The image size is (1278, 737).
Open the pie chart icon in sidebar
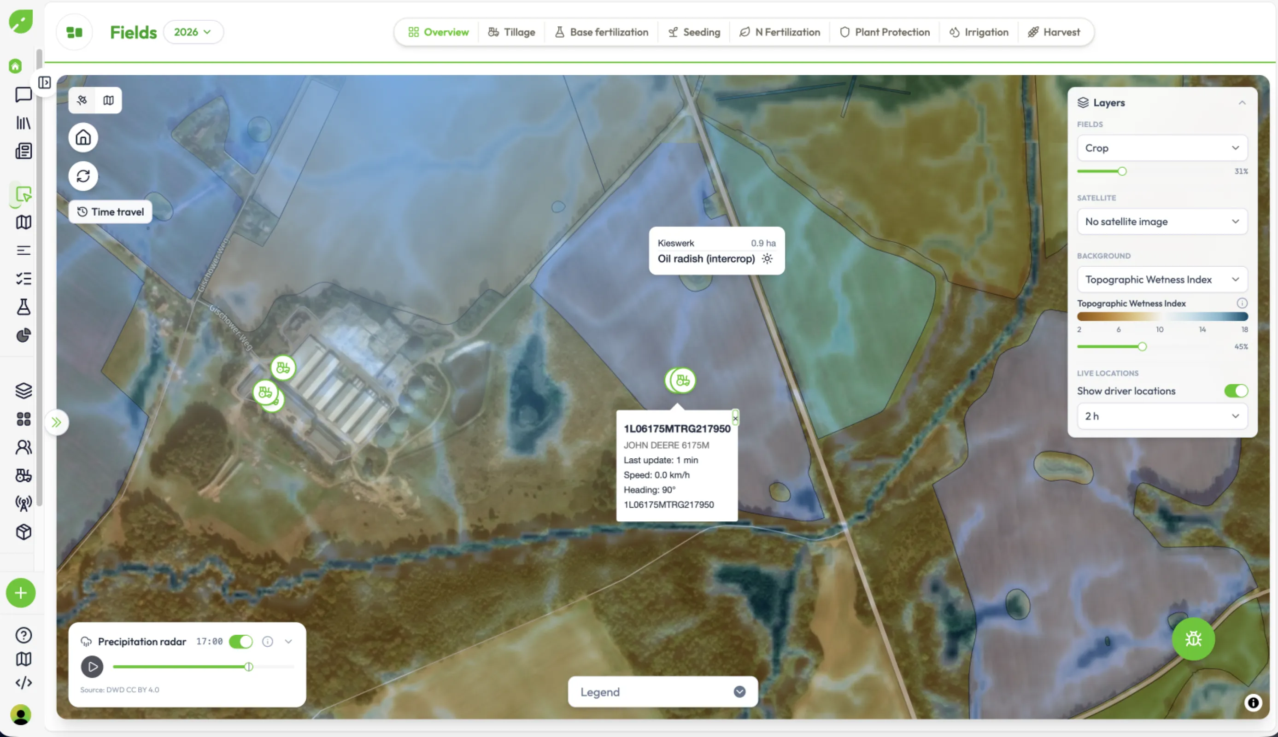click(23, 335)
